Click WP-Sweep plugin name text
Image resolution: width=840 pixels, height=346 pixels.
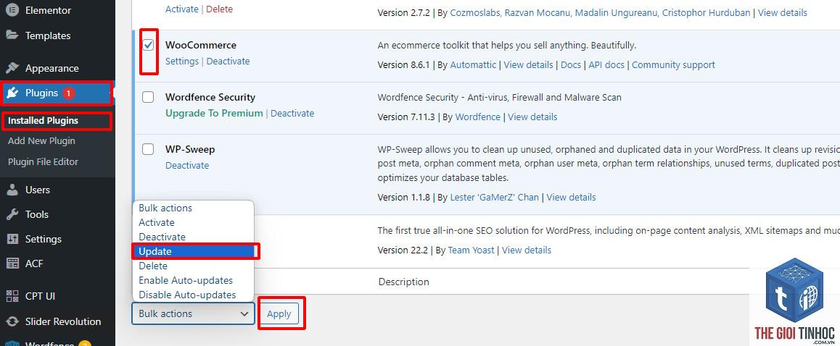pyautogui.click(x=189, y=149)
